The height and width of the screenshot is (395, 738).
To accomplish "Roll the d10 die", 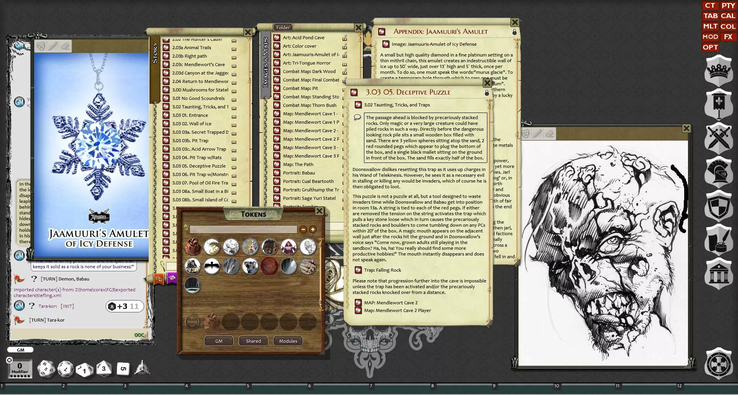I will coord(85,370).
